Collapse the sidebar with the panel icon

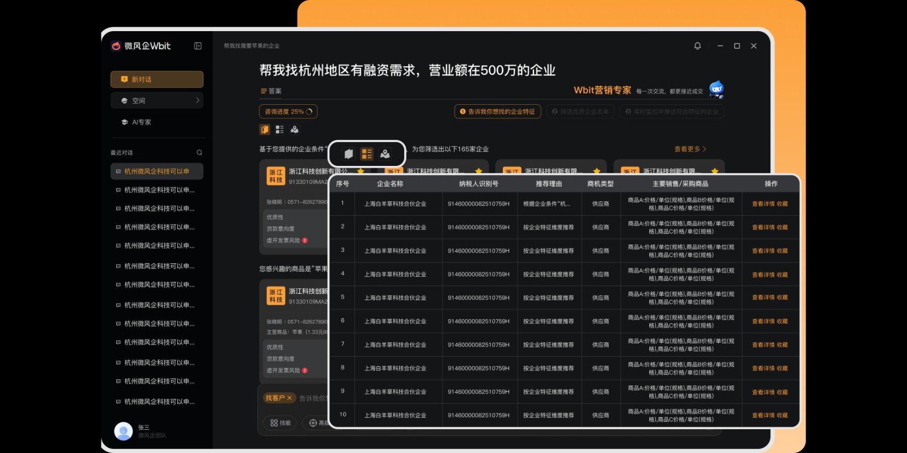(198, 46)
